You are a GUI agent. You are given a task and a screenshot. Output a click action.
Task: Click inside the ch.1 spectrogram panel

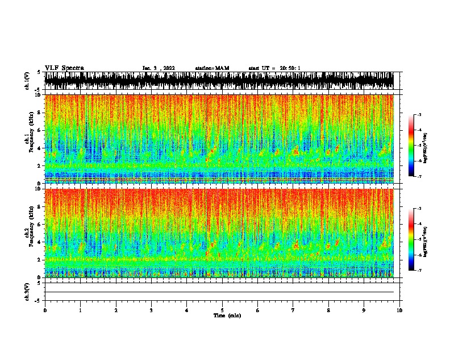pyautogui.click(x=219, y=139)
